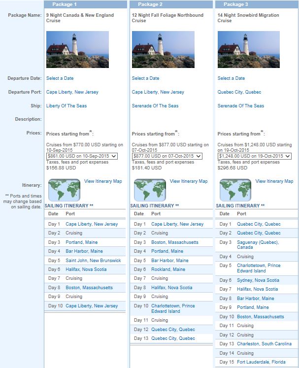
Task: Click the Package 1 column header
Action: 86,4
